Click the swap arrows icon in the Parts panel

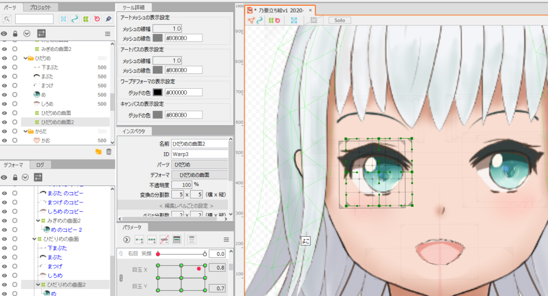(x=41, y=34)
